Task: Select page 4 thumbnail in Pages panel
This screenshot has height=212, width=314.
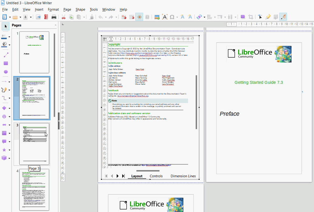Action: [x=34, y=190]
